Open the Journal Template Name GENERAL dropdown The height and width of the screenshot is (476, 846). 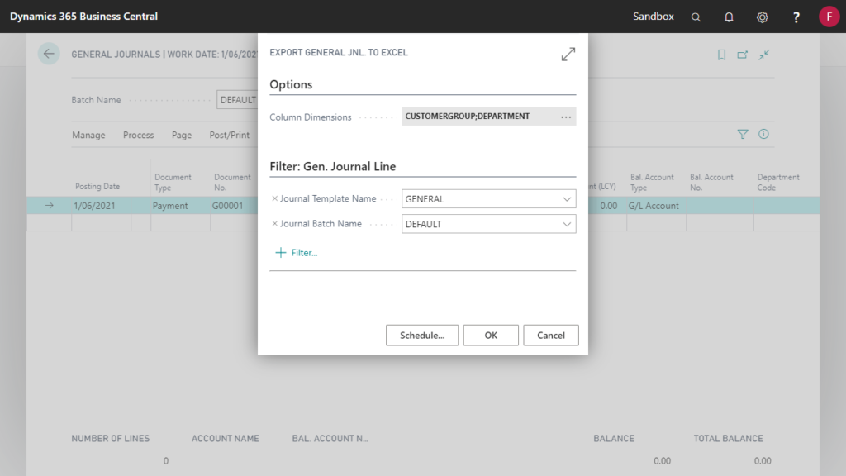[x=568, y=198]
